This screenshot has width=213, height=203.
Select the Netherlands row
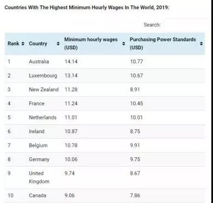point(105,117)
